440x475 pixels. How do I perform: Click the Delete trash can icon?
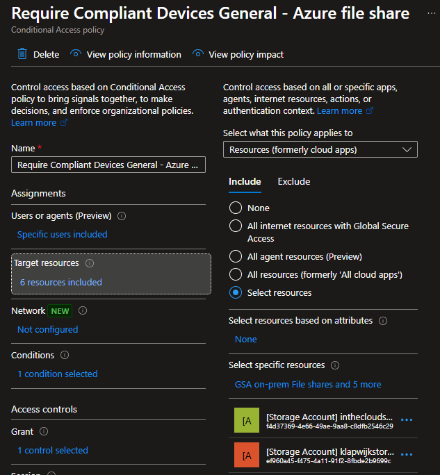point(22,54)
